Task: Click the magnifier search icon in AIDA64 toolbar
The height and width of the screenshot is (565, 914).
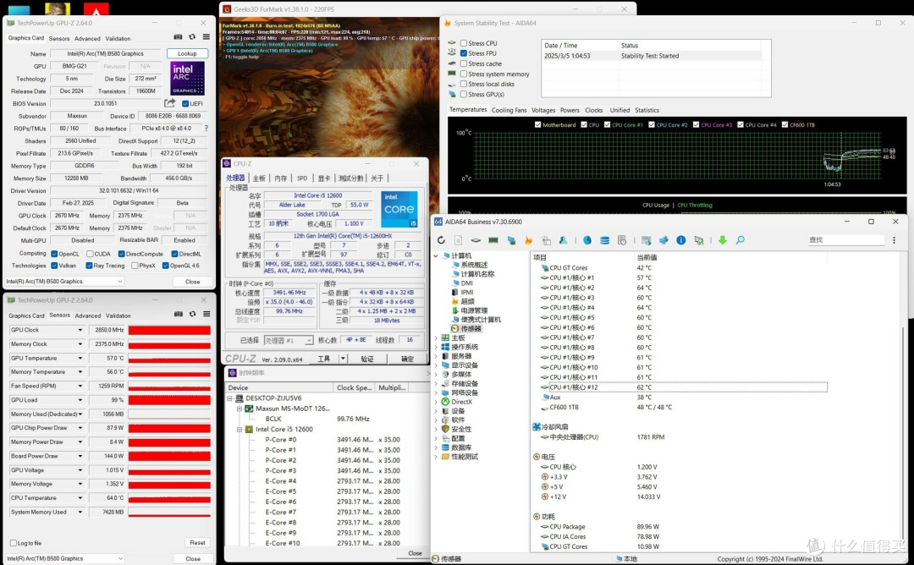Action: pos(741,240)
